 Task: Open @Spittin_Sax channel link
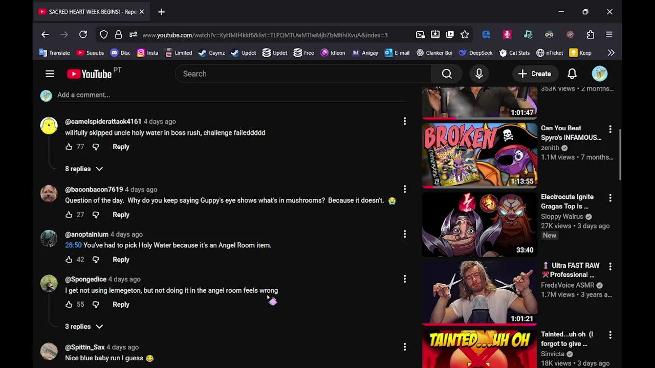pyautogui.click(x=85, y=347)
